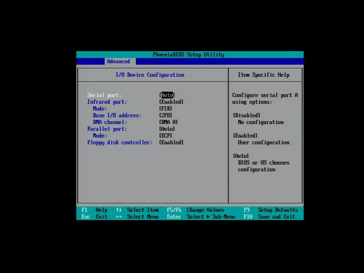Click the Base I/O address label
The width and height of the screenshot is (364, 273).
[117, 115]
